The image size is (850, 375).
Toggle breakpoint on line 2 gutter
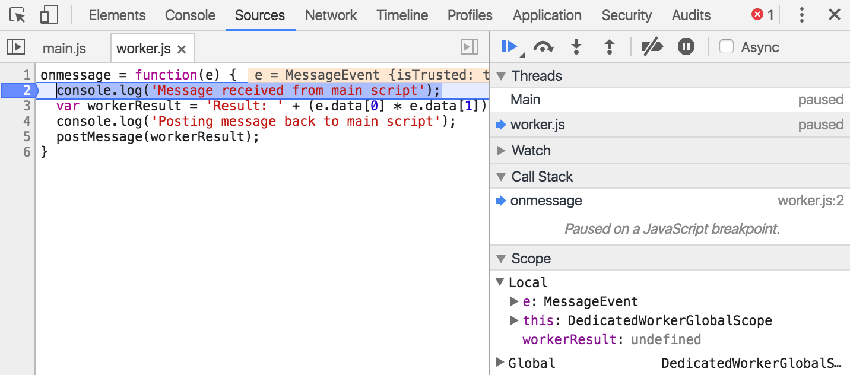coord(19,91)
